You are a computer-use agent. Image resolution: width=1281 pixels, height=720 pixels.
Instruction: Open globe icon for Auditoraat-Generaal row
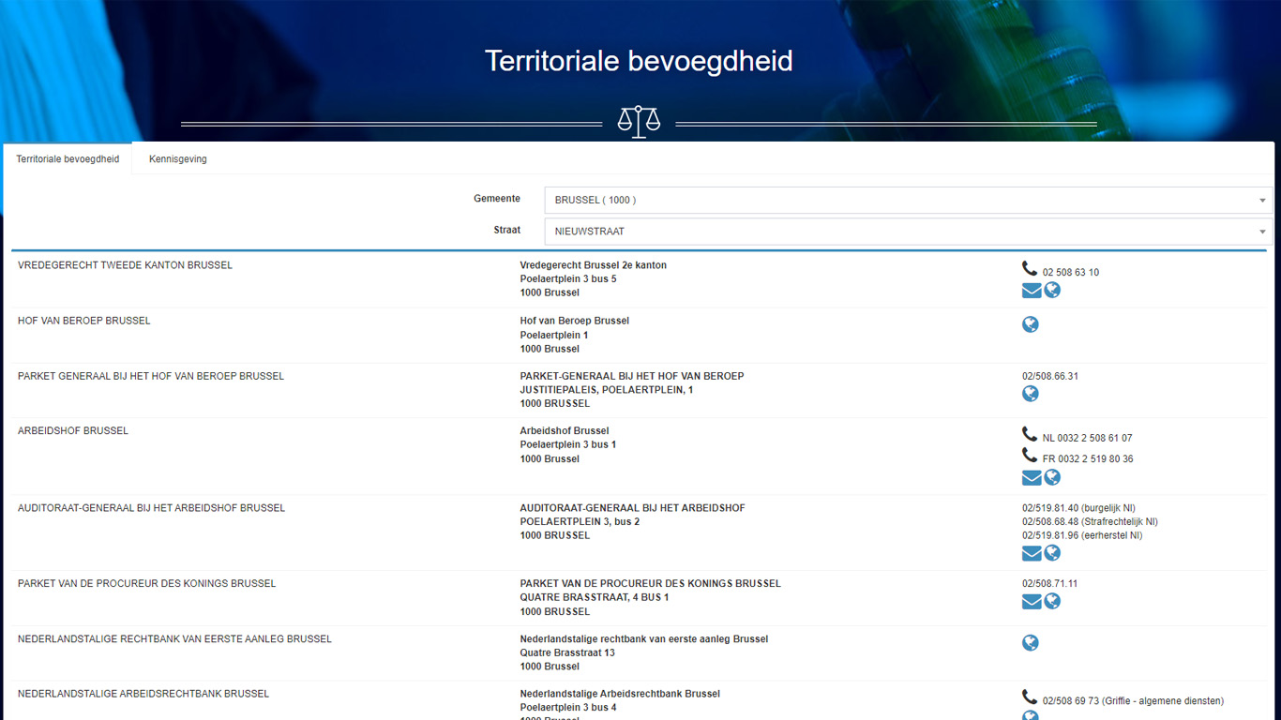pyautogui.click(x=1052, y=553)
